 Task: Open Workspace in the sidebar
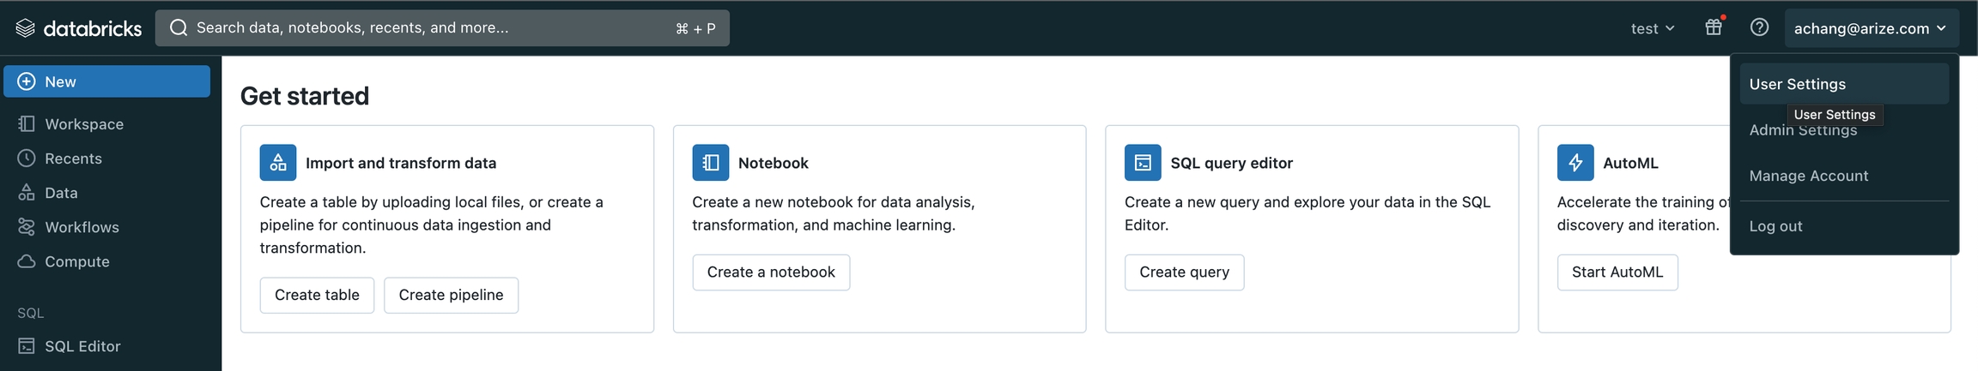coord(83,124)
